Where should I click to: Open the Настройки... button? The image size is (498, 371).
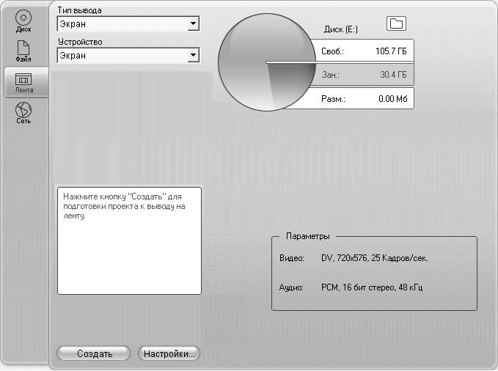pos(169,353)
